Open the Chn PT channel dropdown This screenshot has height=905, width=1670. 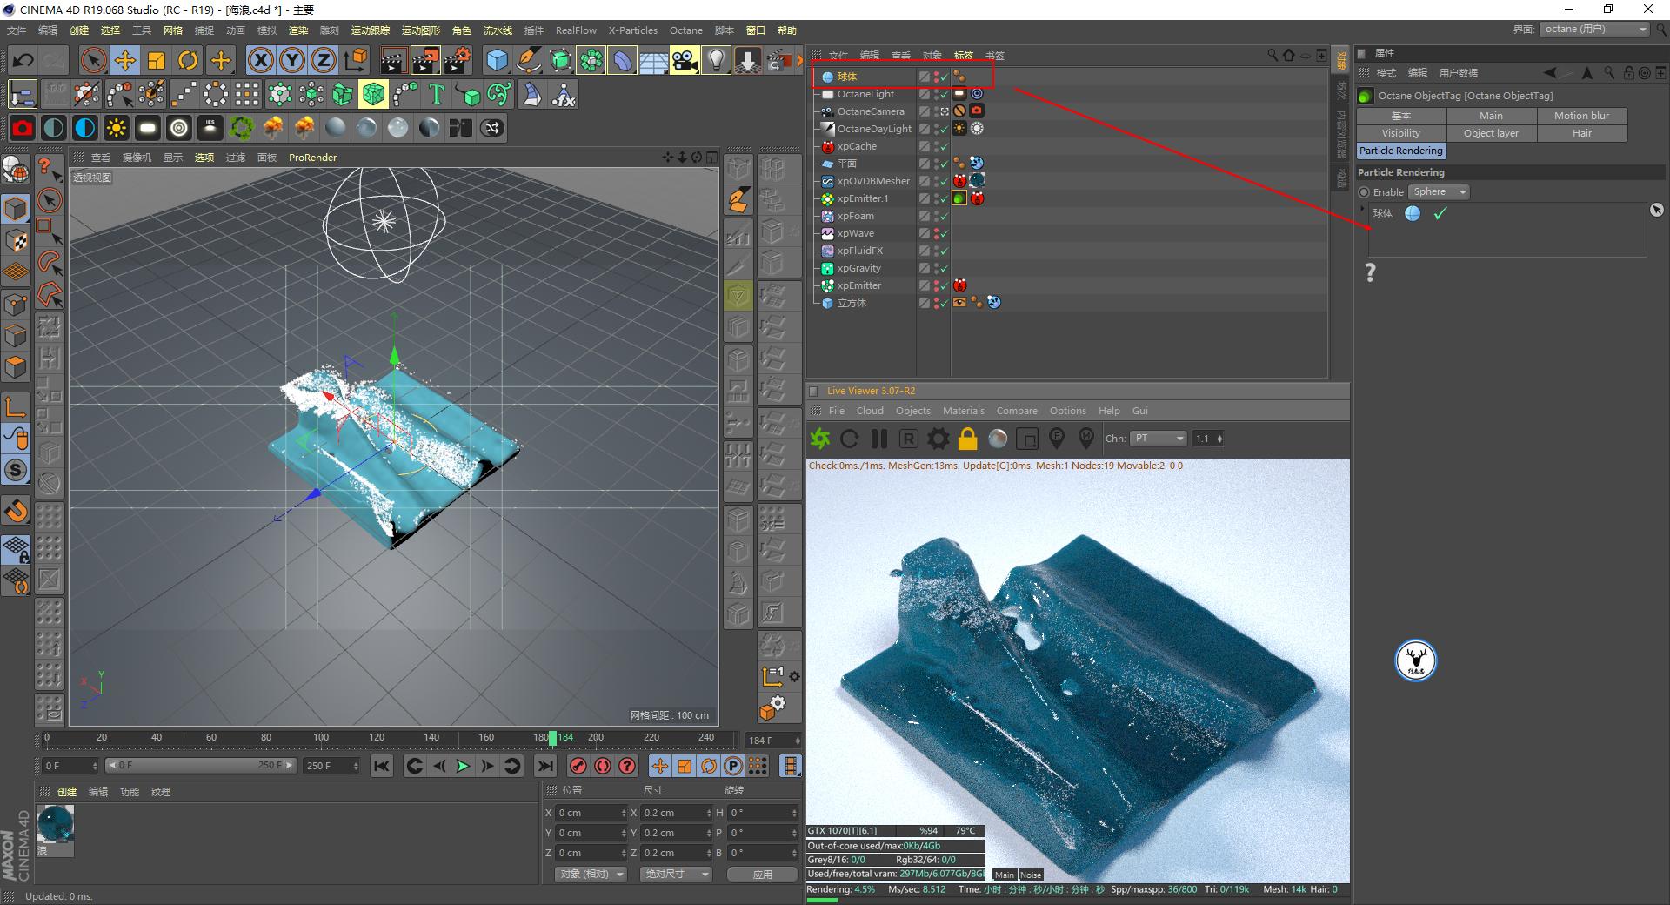coord(1158,439)
